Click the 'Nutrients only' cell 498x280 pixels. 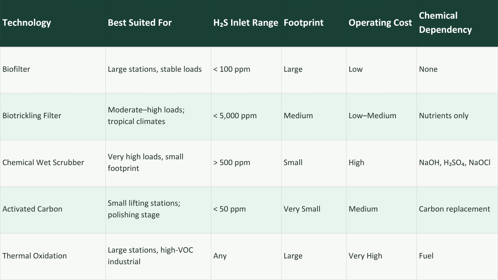pyautogui.click(x=444, y=116)
